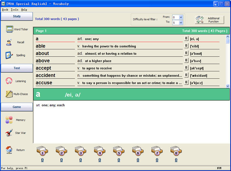The image size is (231, 171).
Task: Select the word 'accept' in list
Action: click(43, 68)
